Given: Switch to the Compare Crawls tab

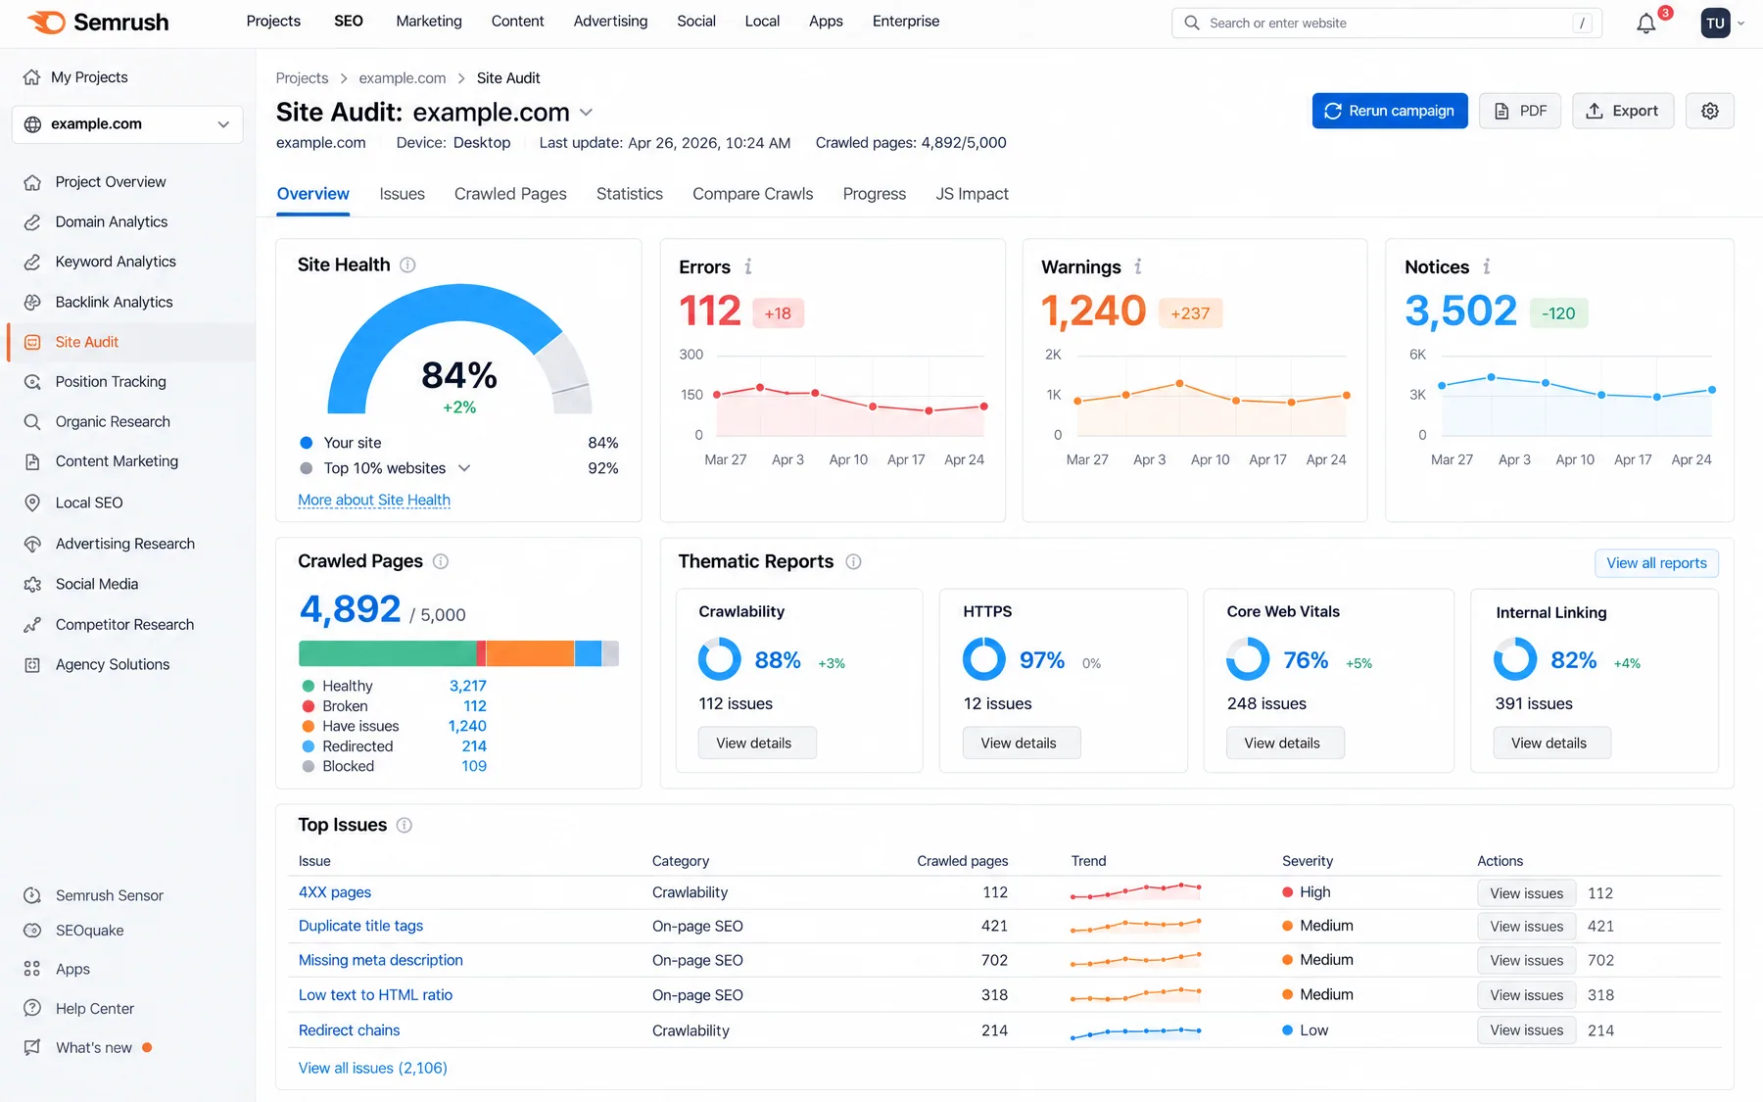Looking at the screenshot, I should 752,194.
